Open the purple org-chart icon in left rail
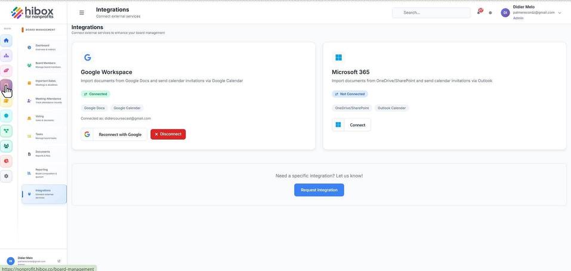The image size is (571, 271). [6, 55]
